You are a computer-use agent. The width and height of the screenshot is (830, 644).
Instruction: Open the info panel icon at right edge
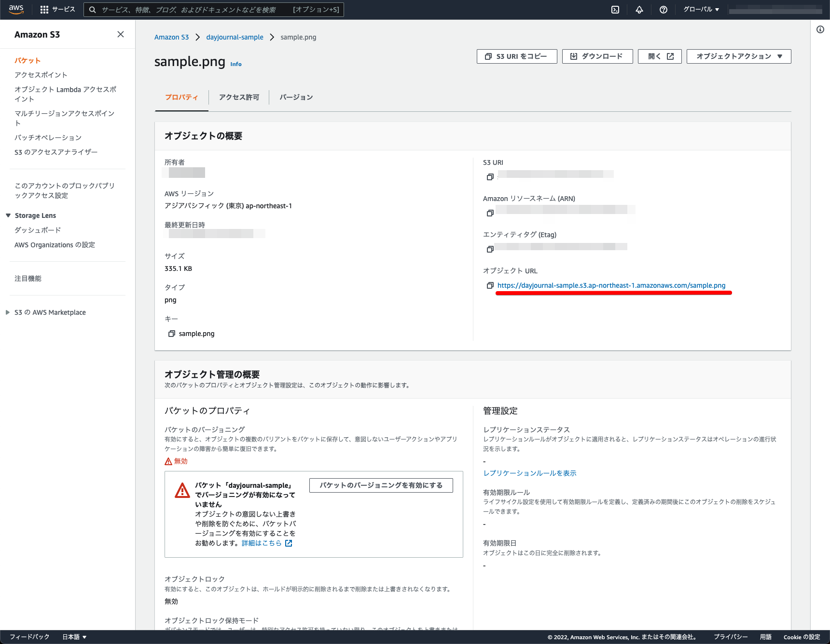point(820,29)
